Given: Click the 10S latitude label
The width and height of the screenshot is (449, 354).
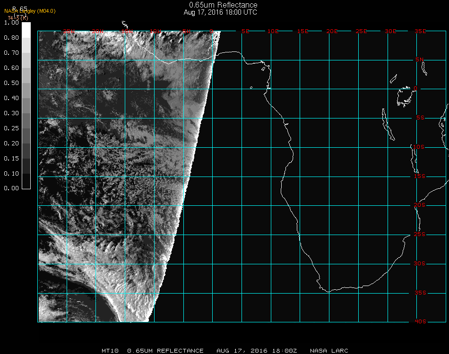Looking at the screenshot, I should pyautogui.click(x=419, y=147).
